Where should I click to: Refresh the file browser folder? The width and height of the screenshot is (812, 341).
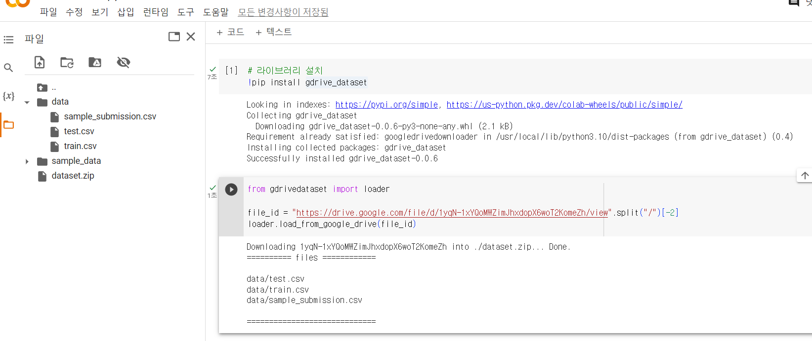[x=67, y=62]
